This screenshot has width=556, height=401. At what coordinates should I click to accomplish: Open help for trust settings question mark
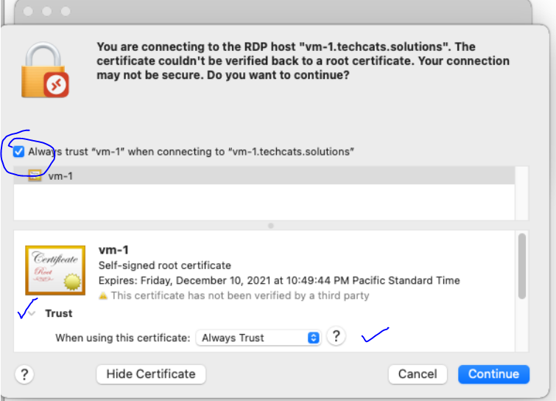tap(336, 336)
